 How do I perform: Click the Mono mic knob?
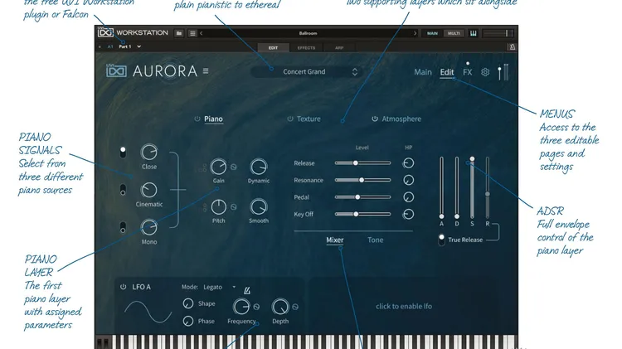tap(149, 228)
